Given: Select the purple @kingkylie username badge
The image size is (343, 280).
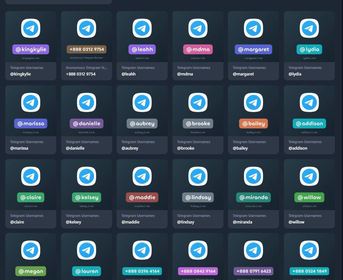Looking at the screenshot, I should click(x=31, y=49).
